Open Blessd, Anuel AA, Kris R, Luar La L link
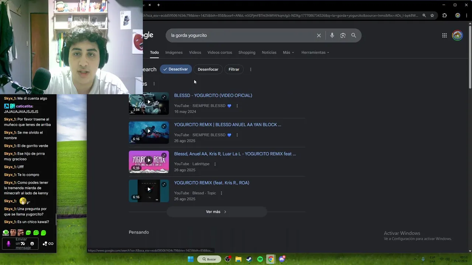The image size is (472, 265). tap(235, 154)
